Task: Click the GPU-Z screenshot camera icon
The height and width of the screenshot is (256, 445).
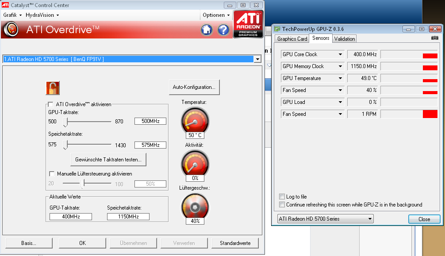Action: pos(434,38)
